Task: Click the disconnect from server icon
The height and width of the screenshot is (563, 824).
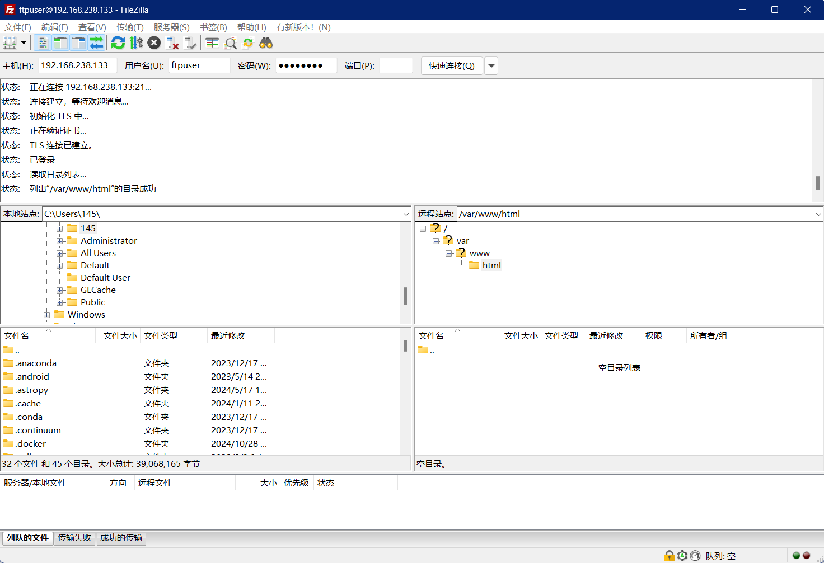Action: point(172,43)
